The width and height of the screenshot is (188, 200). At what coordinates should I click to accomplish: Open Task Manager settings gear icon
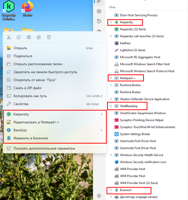(99, 196)
